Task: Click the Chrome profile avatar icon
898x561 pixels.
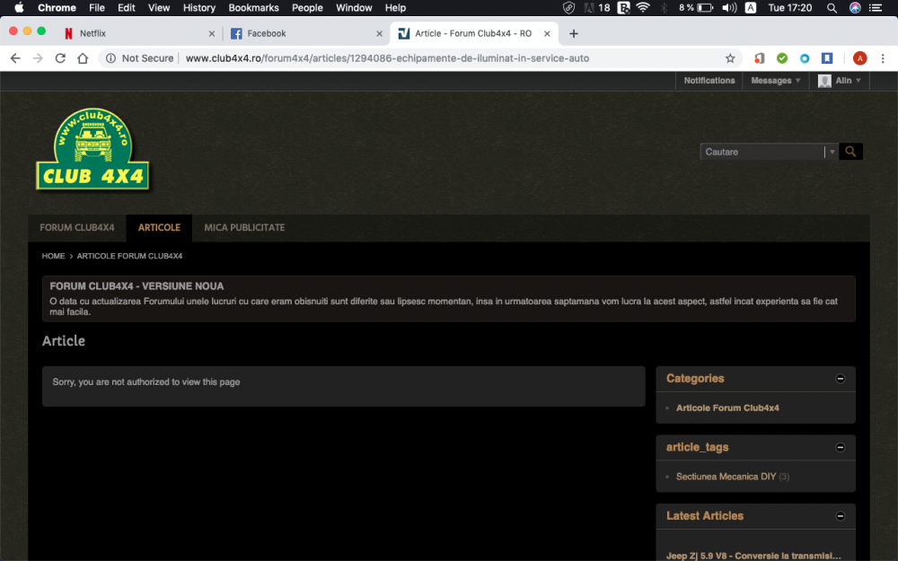Action: pyautogui.click(x=859, y=58)
